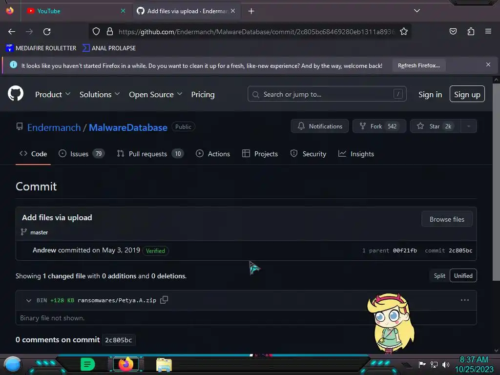
Task: Switch to the Actions tab
Action: click(213, 154)
